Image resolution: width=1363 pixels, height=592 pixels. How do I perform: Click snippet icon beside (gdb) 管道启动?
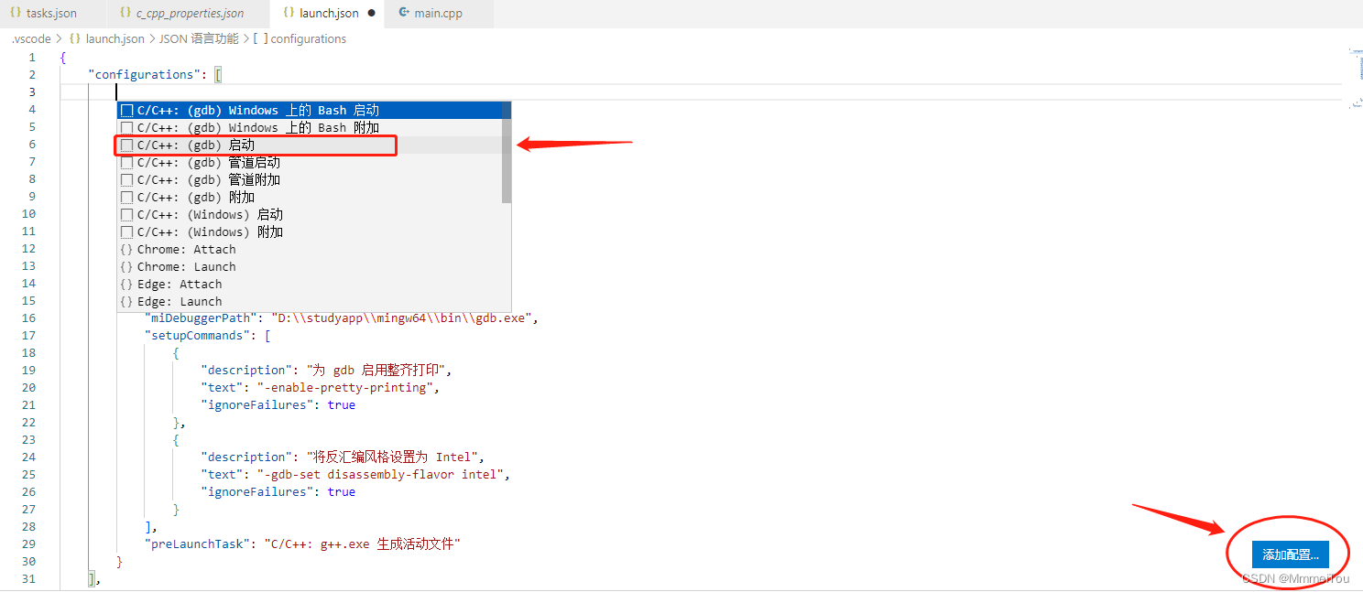click(x=126, y=162)
